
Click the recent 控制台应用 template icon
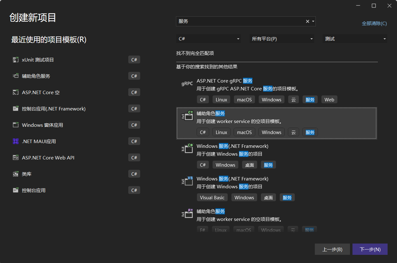point(16,190)
